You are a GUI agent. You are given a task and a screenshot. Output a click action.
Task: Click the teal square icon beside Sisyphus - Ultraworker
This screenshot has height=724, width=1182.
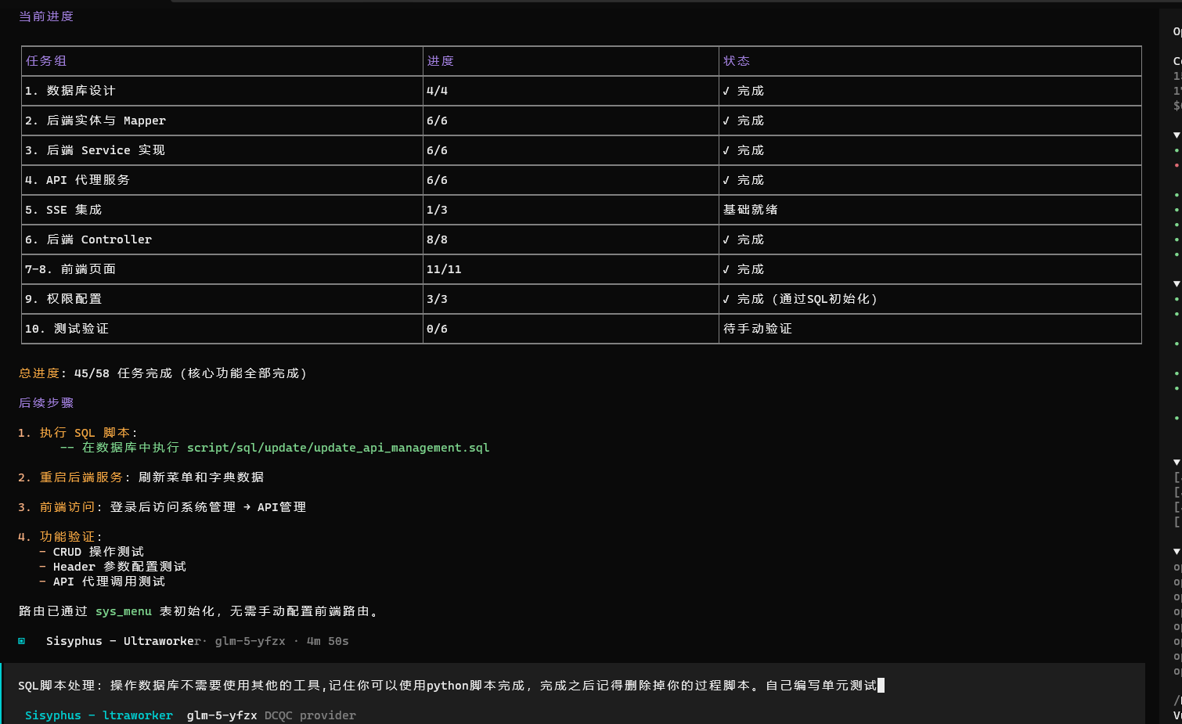point(22,641)
